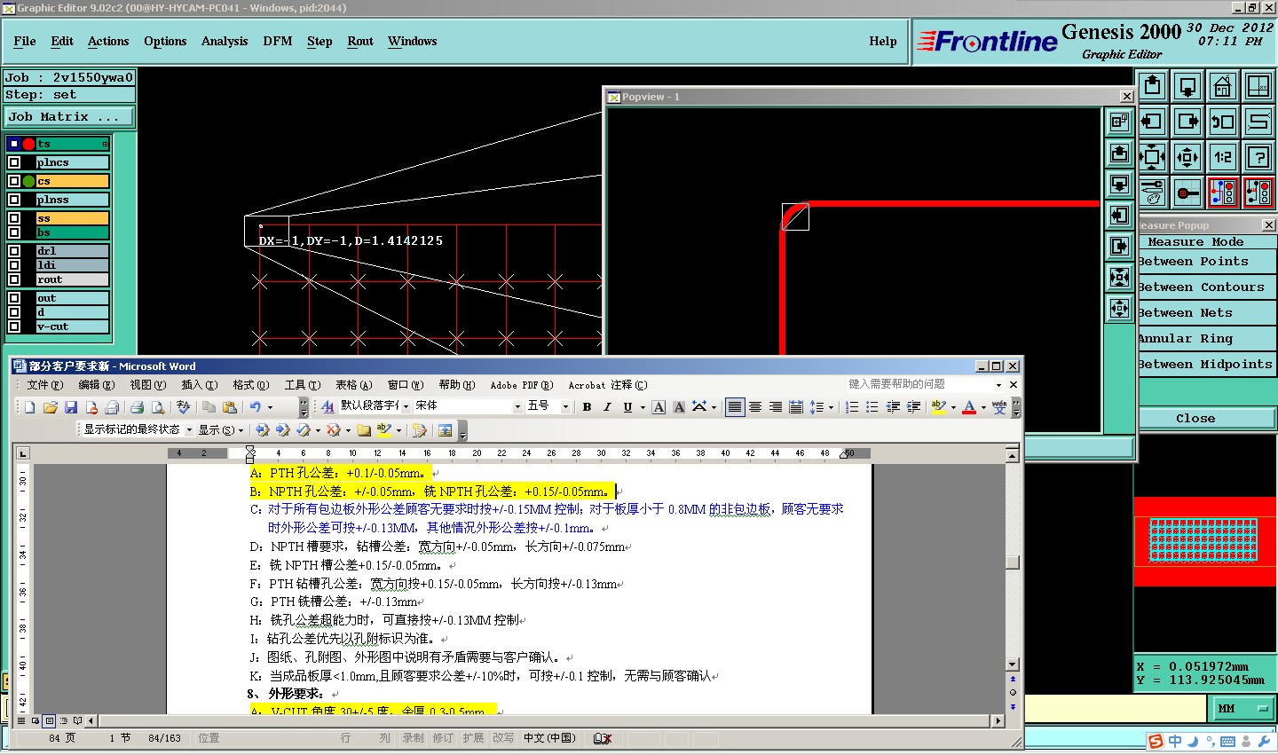The width and height of the screenshot is (1278, 755).
Task: Click Close in the Measure Popup
Action: (1195, 419)
